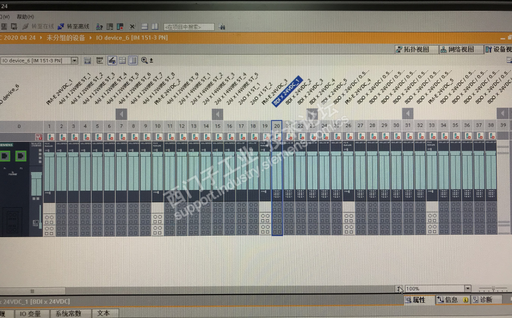
Task: Click 转至离线 go offline button
Action: [x=74, y=27]
